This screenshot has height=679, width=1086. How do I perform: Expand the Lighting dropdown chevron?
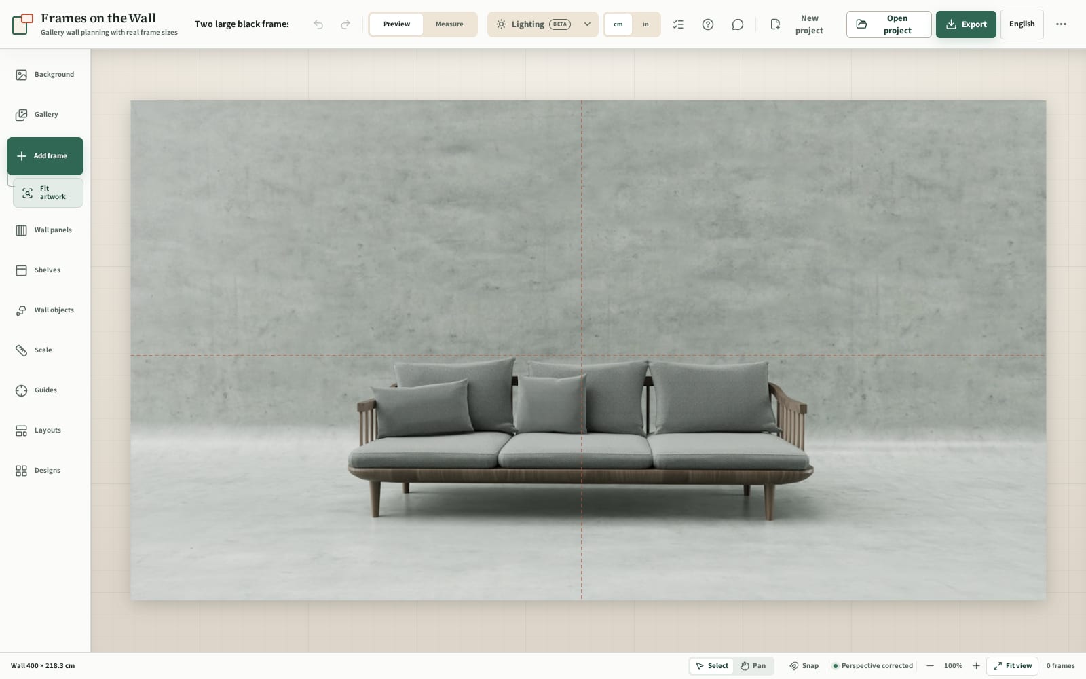[588, 24]
